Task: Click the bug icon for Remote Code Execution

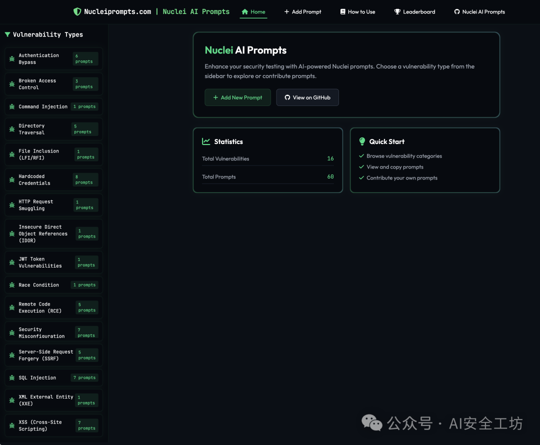Action: point(12,307)
